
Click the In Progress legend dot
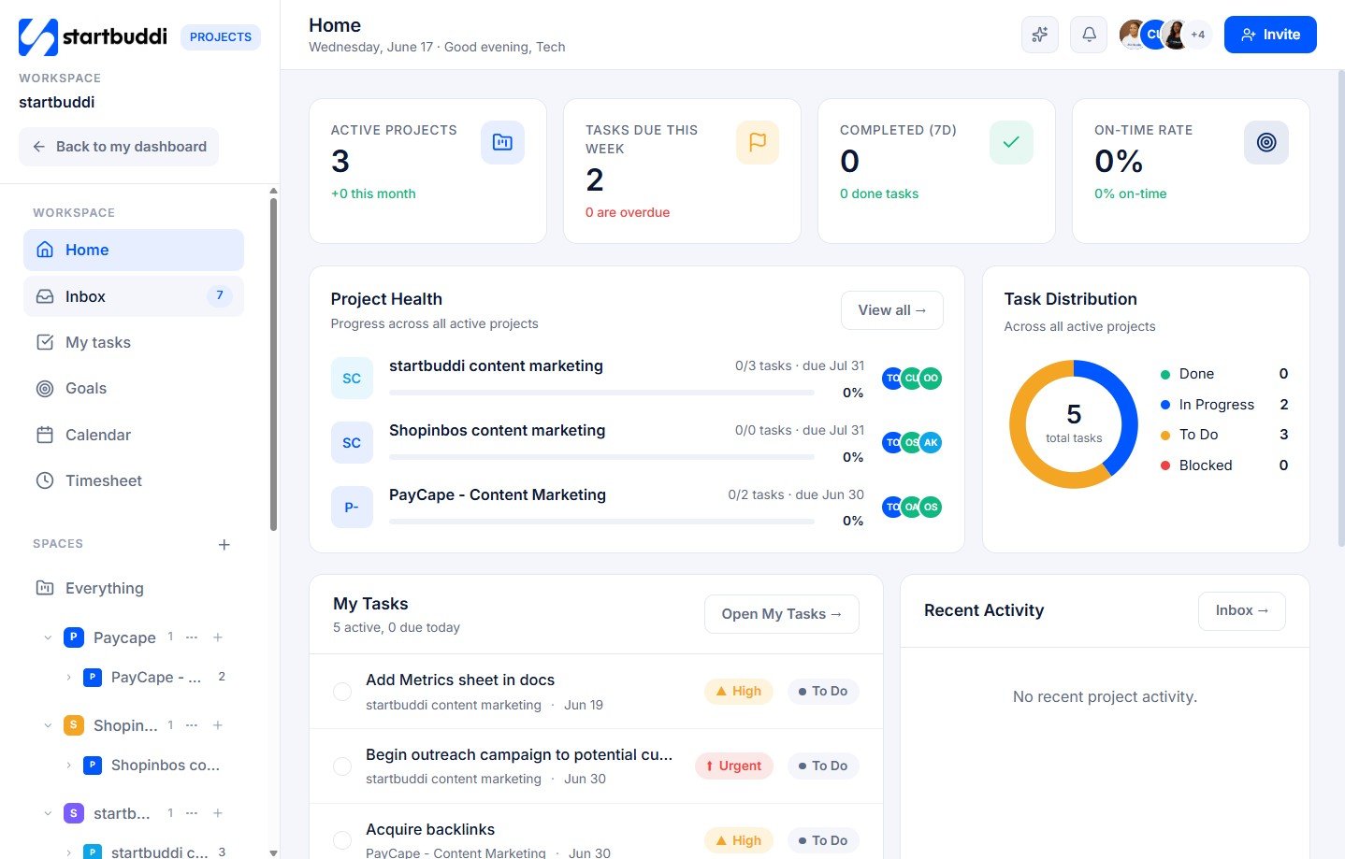[x=1165, y=405]
